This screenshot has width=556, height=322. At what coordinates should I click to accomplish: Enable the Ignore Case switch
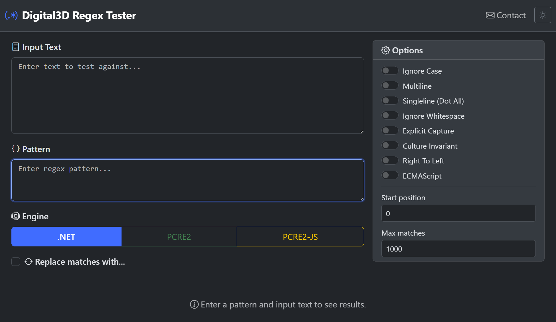390,71
